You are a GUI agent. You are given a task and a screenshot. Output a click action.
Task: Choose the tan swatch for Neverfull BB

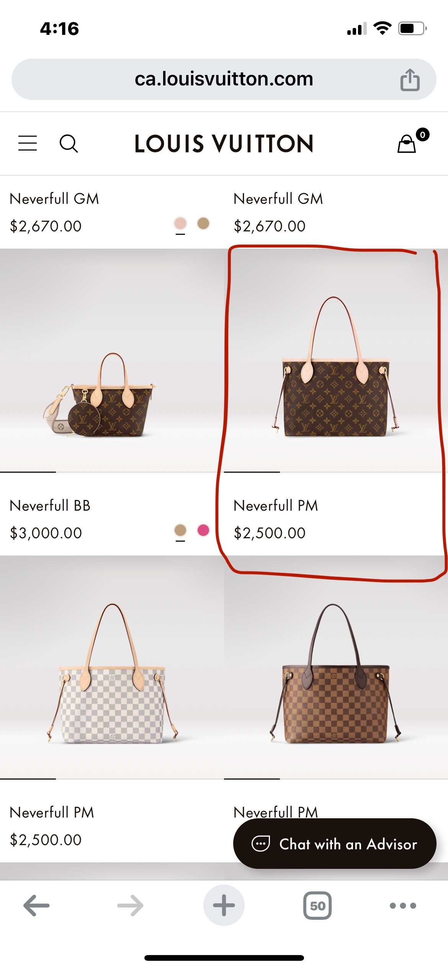(180, 530)
